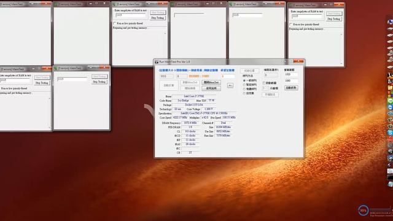Click the 1115 field in bottom-middle MemTest window
The width and height of the screenshot is (393, 221).
pyautogui.click(x=72, y=79)
